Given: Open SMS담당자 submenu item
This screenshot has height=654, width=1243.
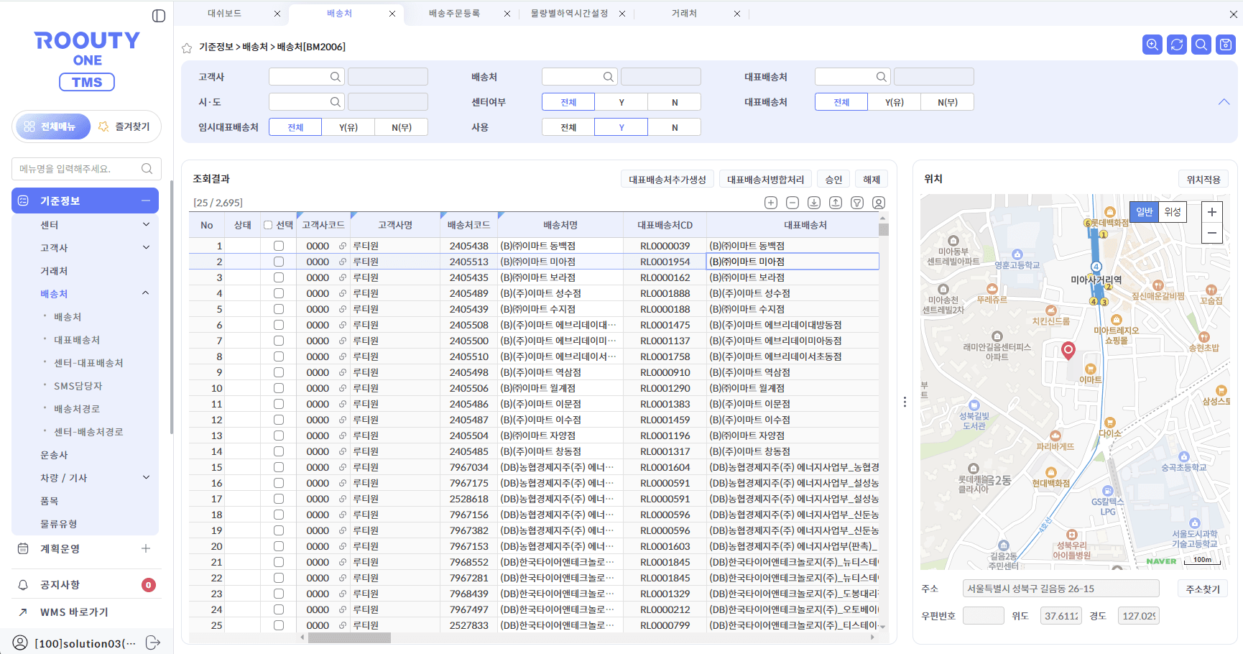Looking at the screenshot, I should coord(78,386).
